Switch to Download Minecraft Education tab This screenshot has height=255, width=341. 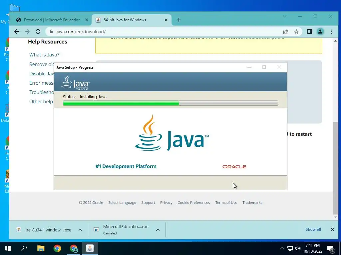[x=52, y=20]
